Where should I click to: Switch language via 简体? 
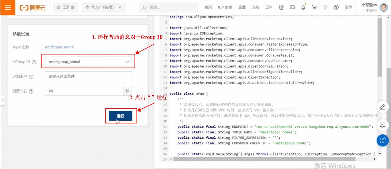349,7
